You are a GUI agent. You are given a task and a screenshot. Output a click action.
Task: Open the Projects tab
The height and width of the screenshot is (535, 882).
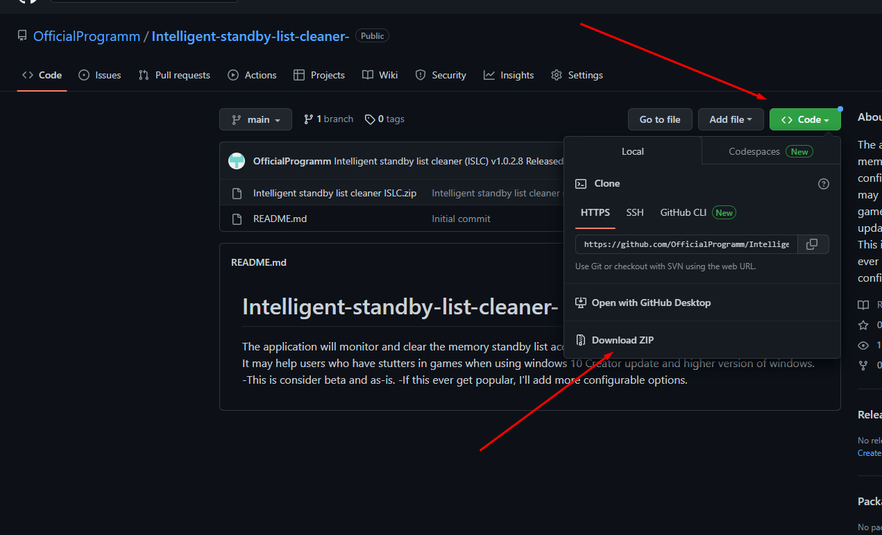coord(319,75)
